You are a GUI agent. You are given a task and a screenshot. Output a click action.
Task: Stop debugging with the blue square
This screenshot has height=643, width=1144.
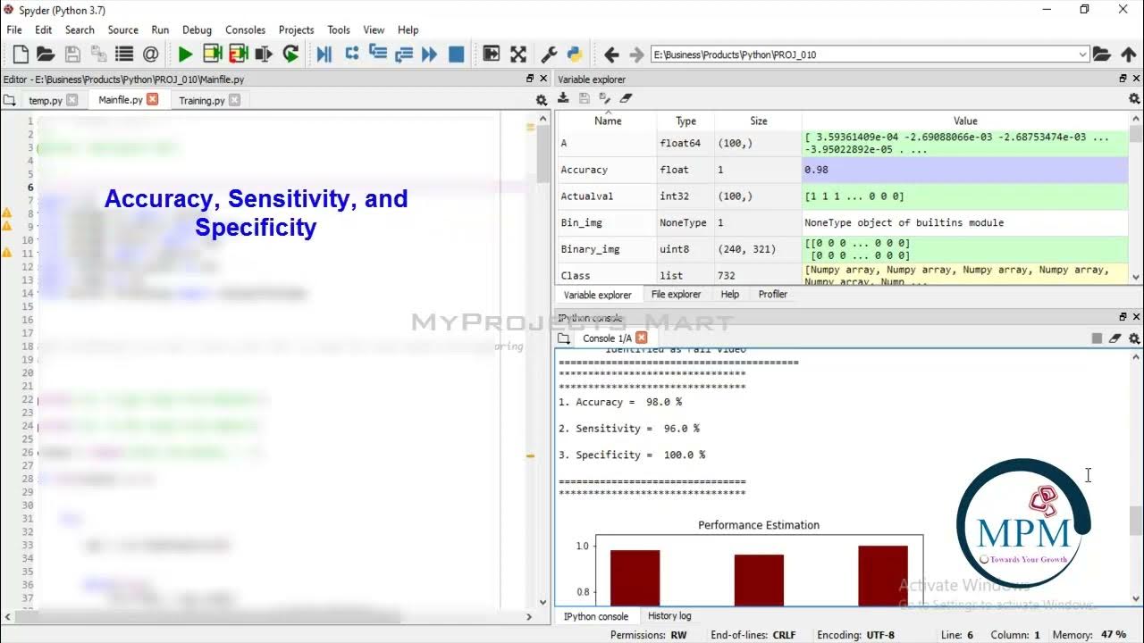(456, 54)
